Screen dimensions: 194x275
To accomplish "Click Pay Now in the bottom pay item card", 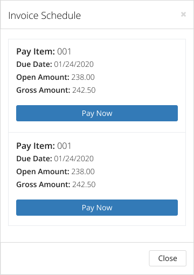I will [97, 208].
